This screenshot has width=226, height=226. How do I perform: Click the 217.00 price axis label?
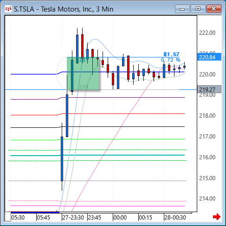[207, 137]
